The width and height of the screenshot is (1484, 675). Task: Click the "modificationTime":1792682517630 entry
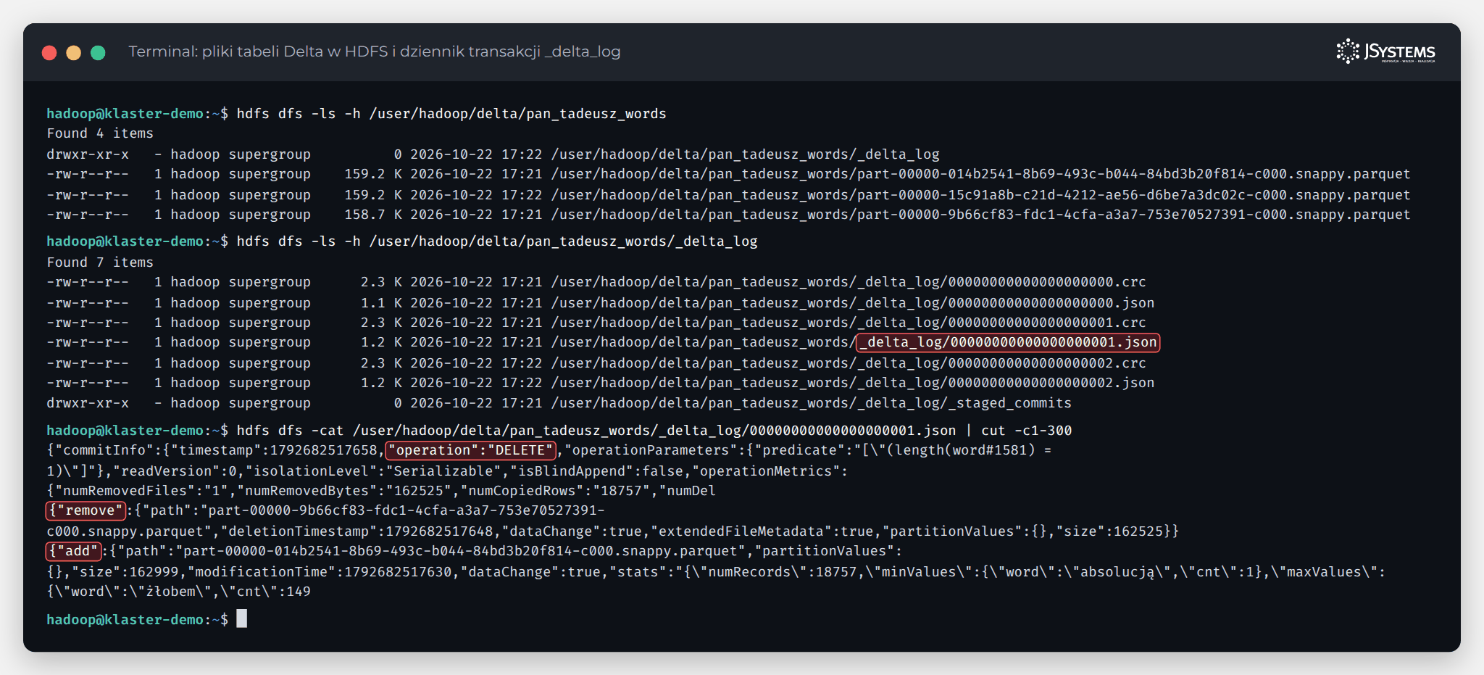[320, 572]
